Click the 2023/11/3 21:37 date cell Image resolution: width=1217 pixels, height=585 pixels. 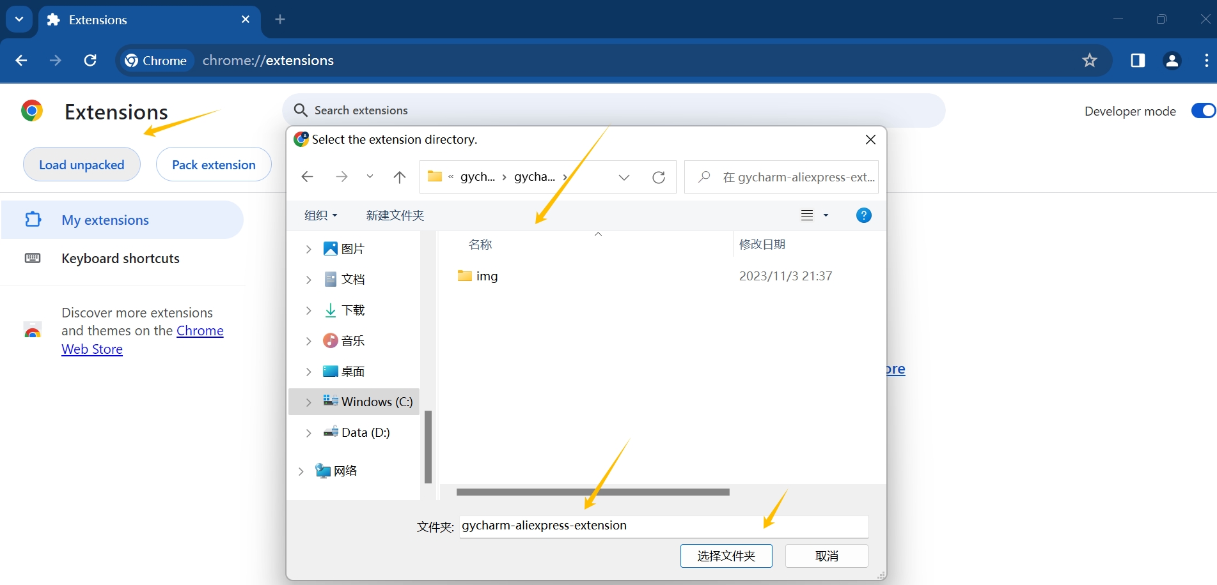tap(785, 276)
